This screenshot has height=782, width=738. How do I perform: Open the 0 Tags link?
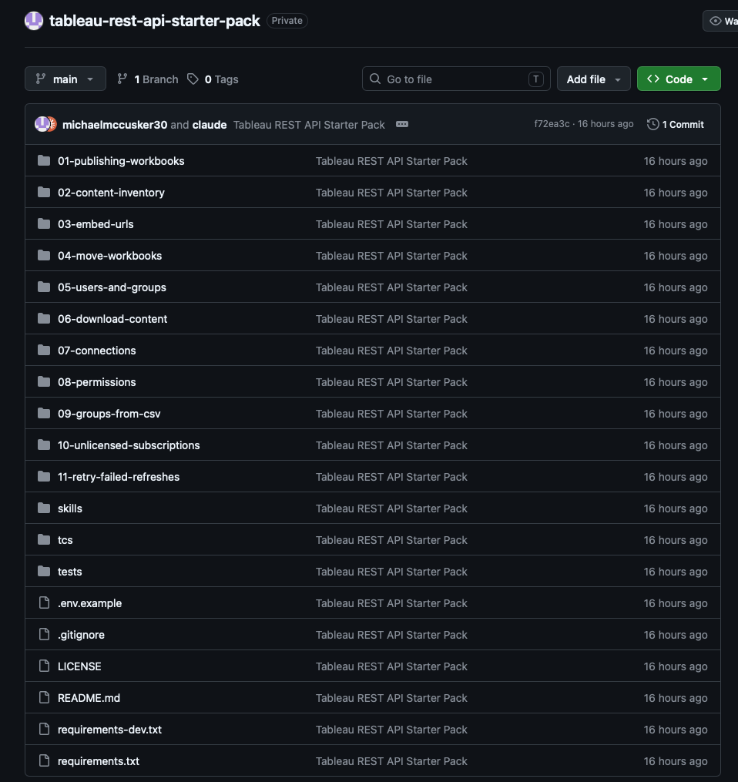tap(213, 79)
